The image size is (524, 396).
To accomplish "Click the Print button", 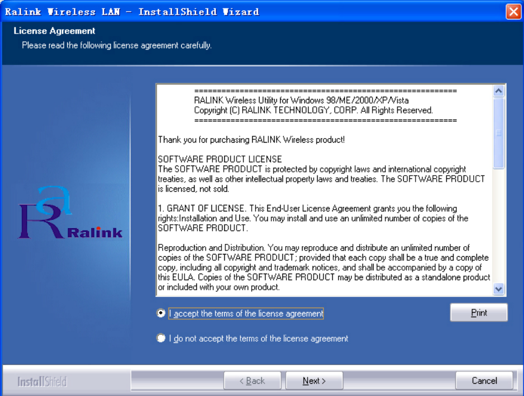I will point(479,313).
